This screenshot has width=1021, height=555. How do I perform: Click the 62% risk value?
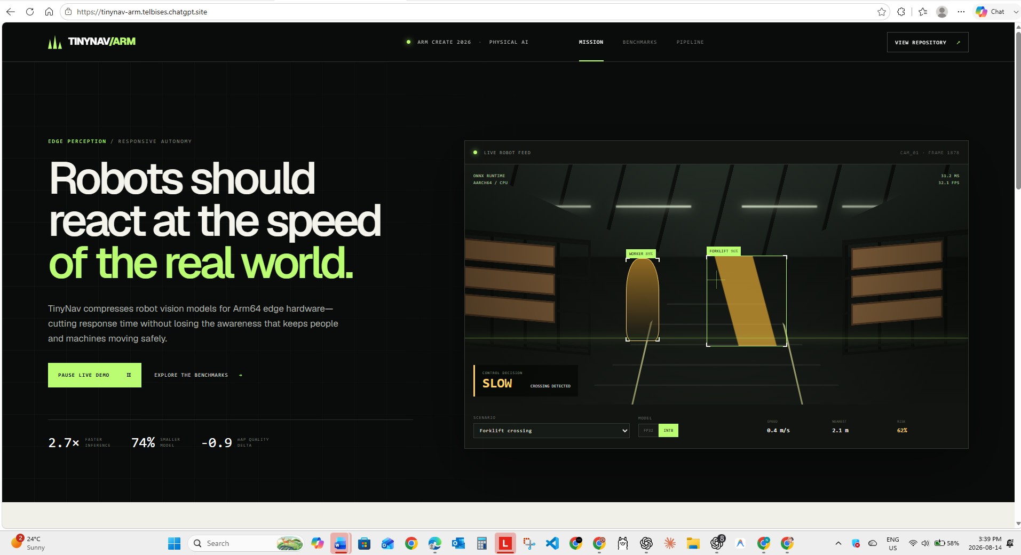[x=902, y=430]
